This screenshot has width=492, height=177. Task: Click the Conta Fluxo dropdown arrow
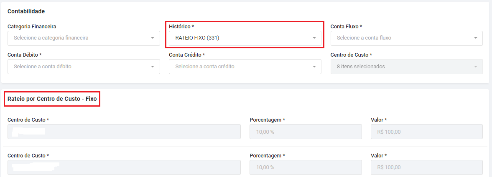[x=475, y=38]
